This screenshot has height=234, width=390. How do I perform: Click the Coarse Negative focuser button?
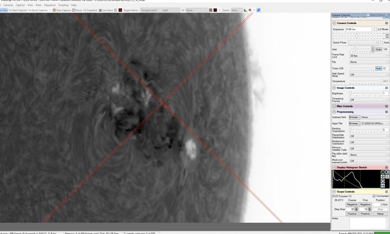pos(352,205)
